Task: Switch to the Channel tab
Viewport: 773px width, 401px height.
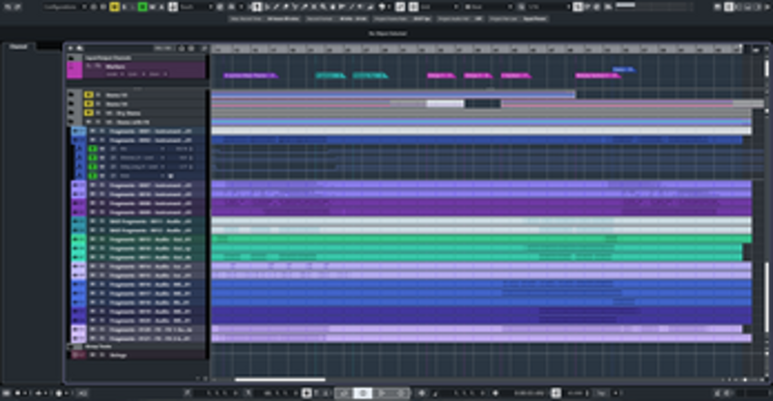Action: coord(17,46)
